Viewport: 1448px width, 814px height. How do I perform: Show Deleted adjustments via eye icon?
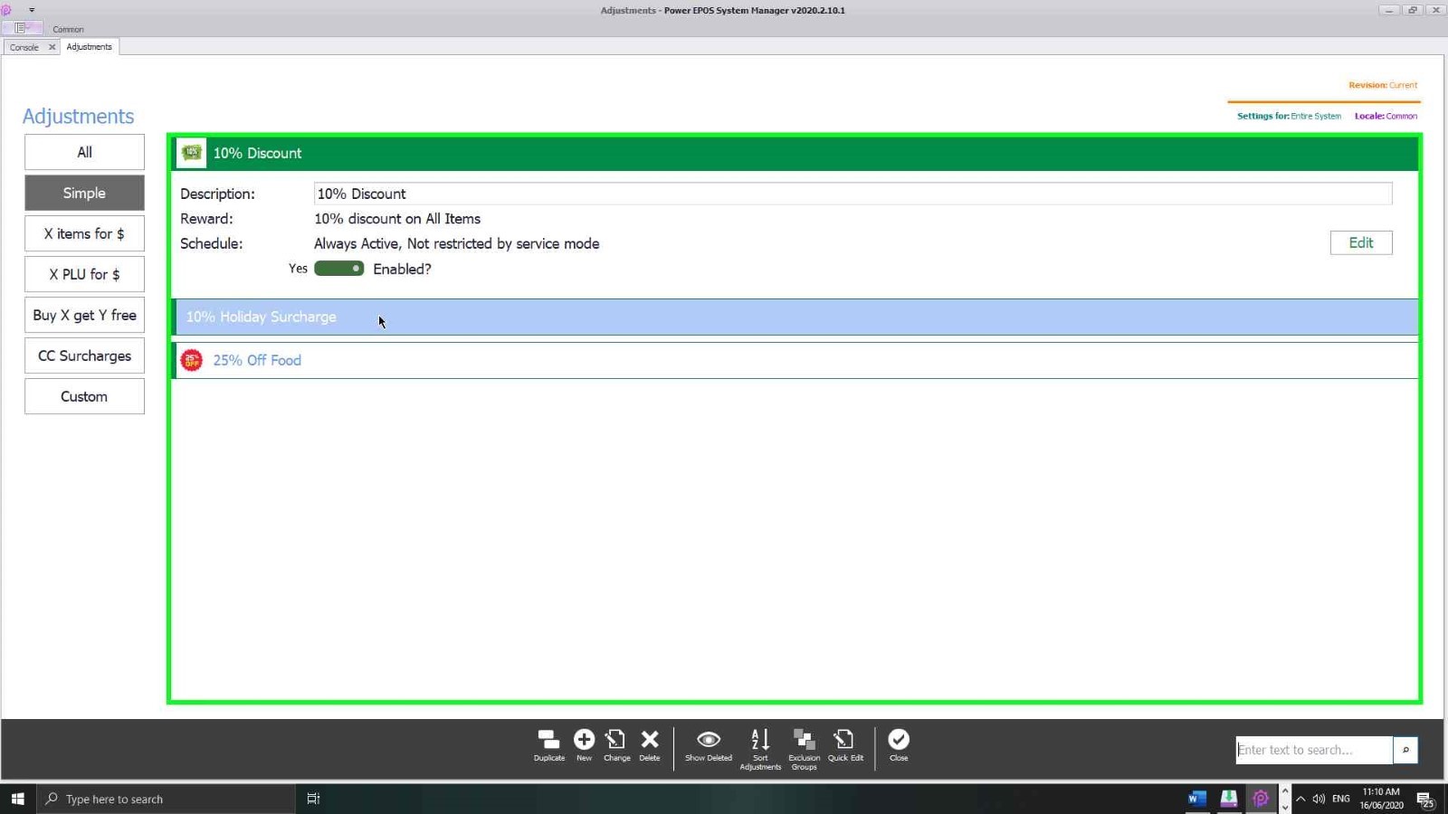click(x=709, y=746)
